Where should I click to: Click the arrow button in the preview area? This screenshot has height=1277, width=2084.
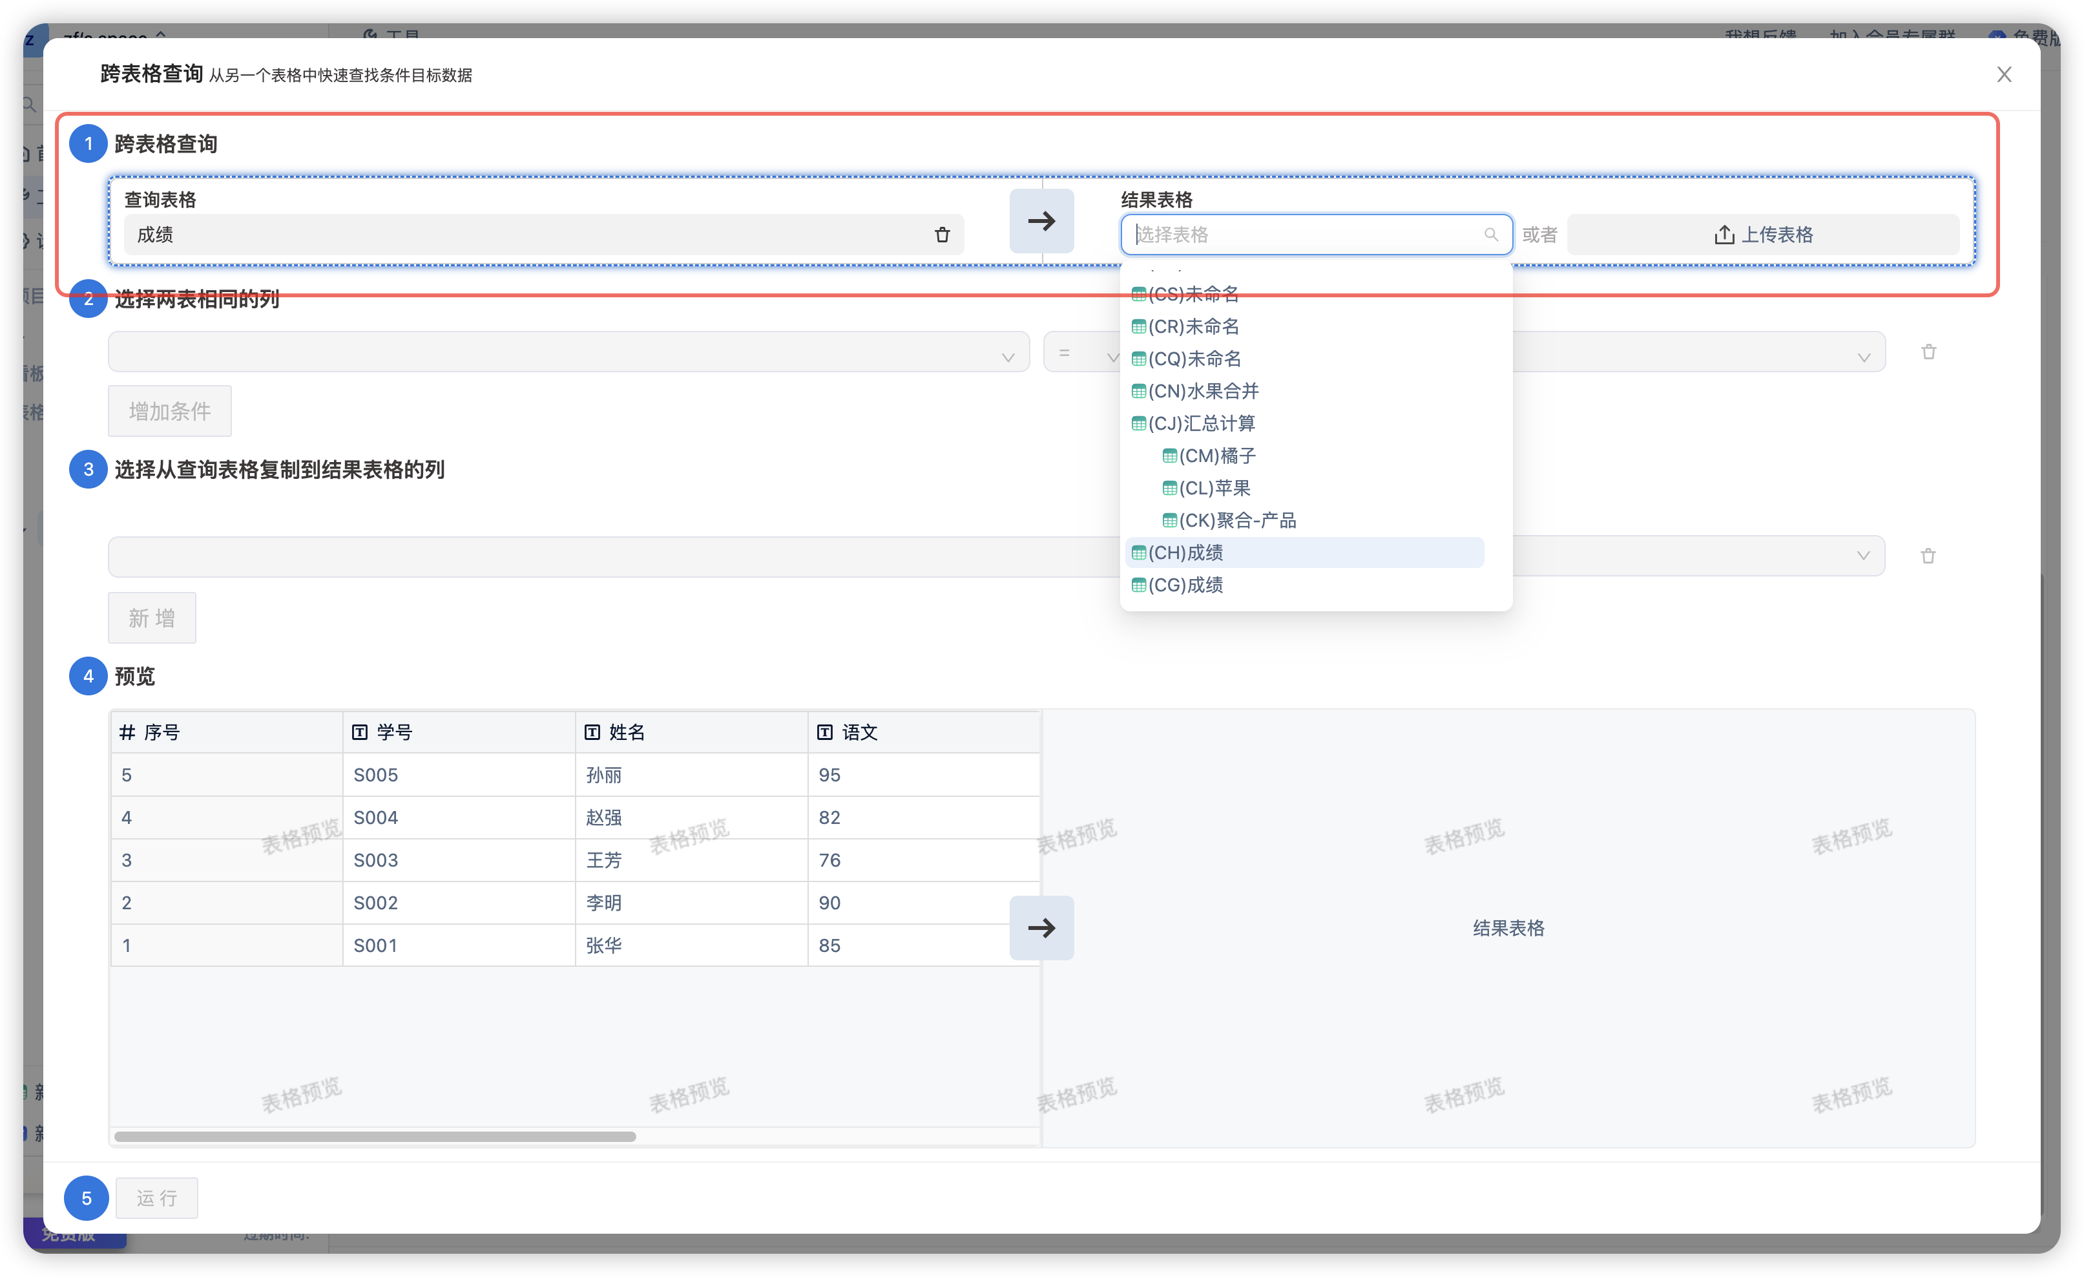click(x=1041, y=927)
